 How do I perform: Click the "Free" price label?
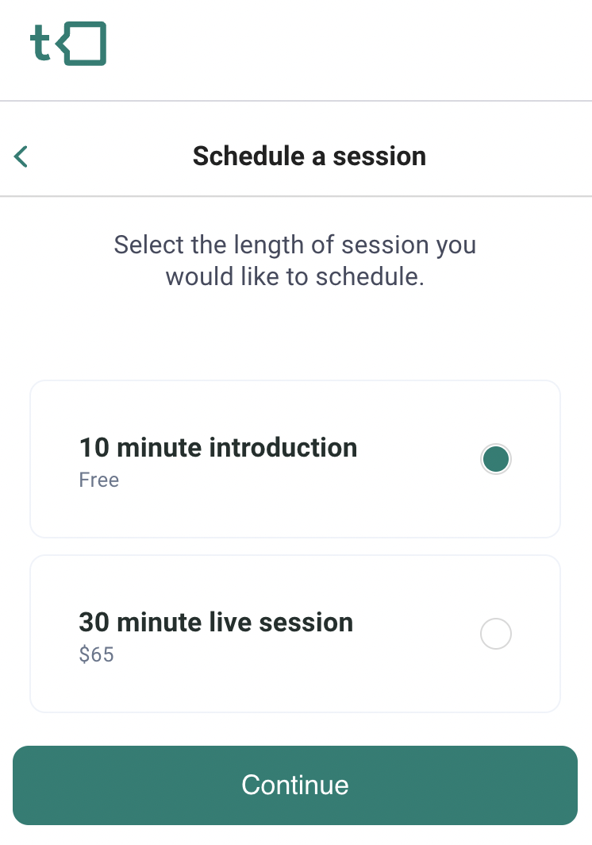(x=99, y=480)
